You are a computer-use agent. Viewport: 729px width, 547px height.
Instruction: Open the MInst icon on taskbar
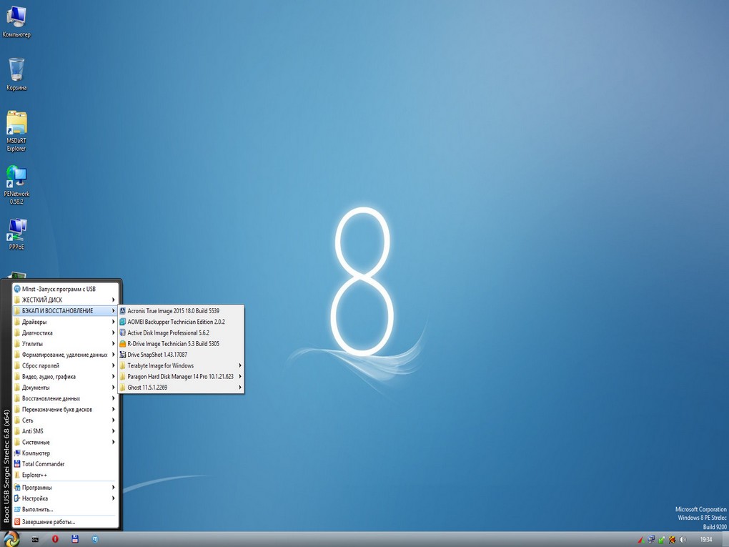pyautogui.click(x=95, y=540)
